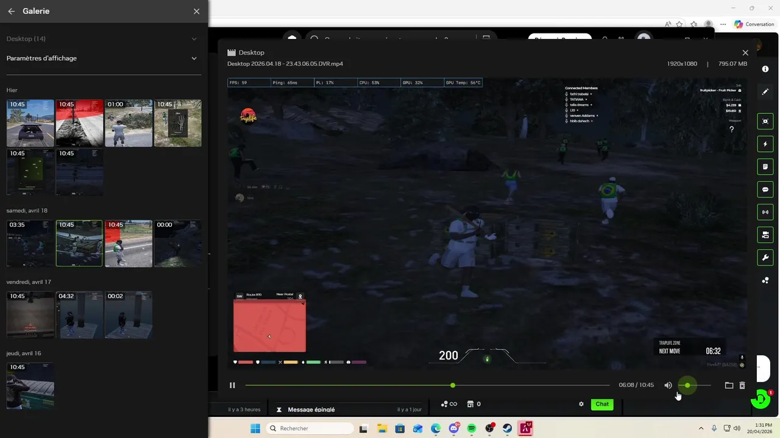Open the 00:02 clip from vendredi avril 17

[x=129, y=315]
